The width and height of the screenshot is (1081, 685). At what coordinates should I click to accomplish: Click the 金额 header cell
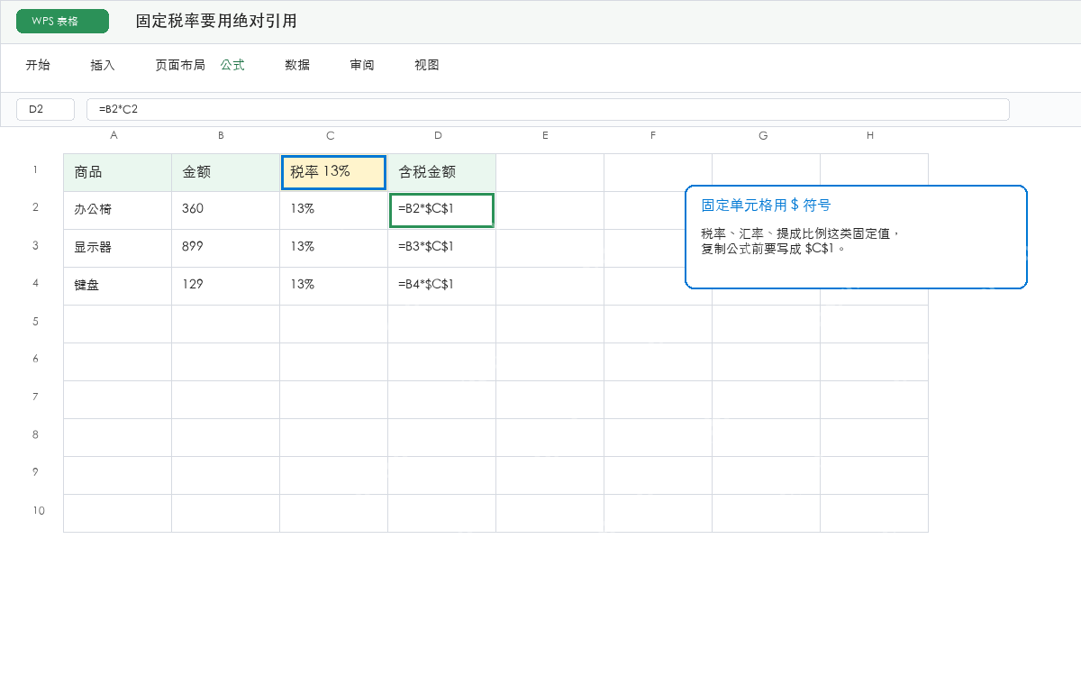pos(226,172)
